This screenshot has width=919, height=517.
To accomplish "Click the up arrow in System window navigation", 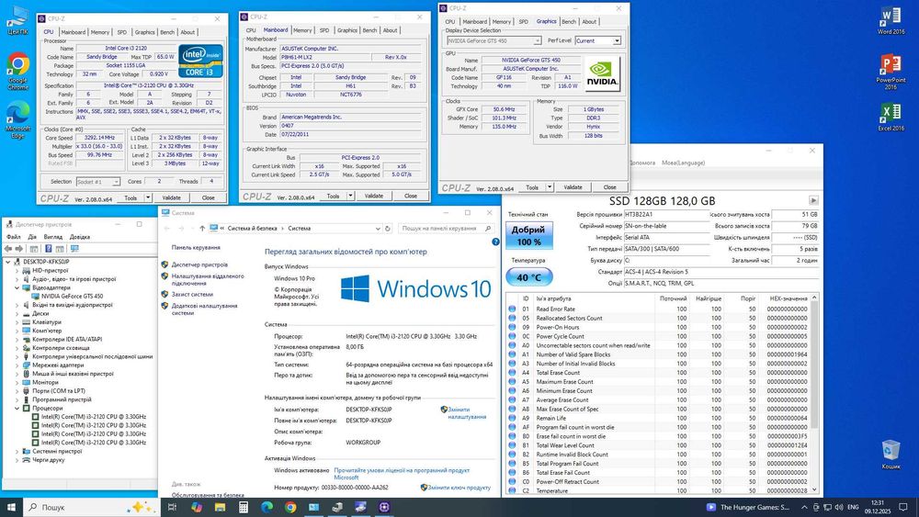I will [x=202, y=229].
